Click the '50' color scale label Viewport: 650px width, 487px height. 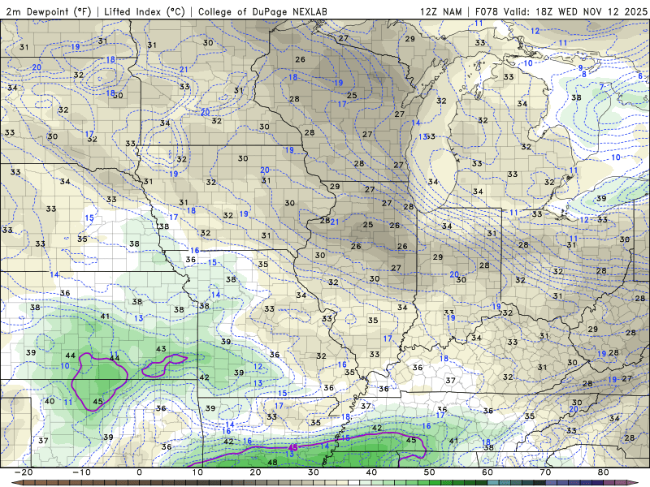click(430, 472)
